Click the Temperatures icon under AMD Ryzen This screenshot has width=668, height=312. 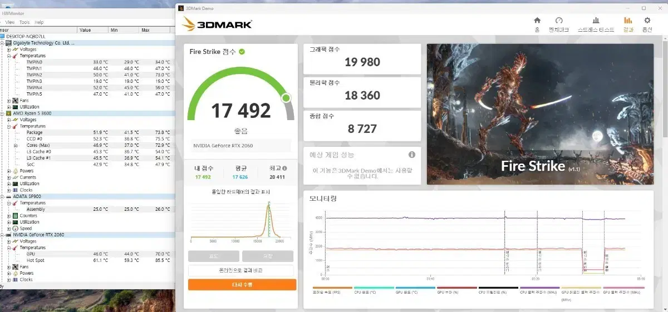15,126
